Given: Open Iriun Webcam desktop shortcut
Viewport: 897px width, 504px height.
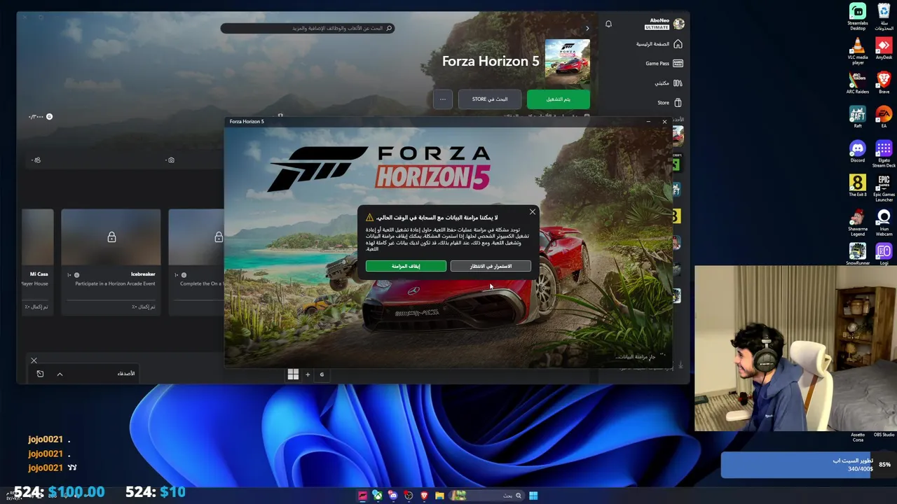Looking at the screenshot, I should [x=884, y=223].
